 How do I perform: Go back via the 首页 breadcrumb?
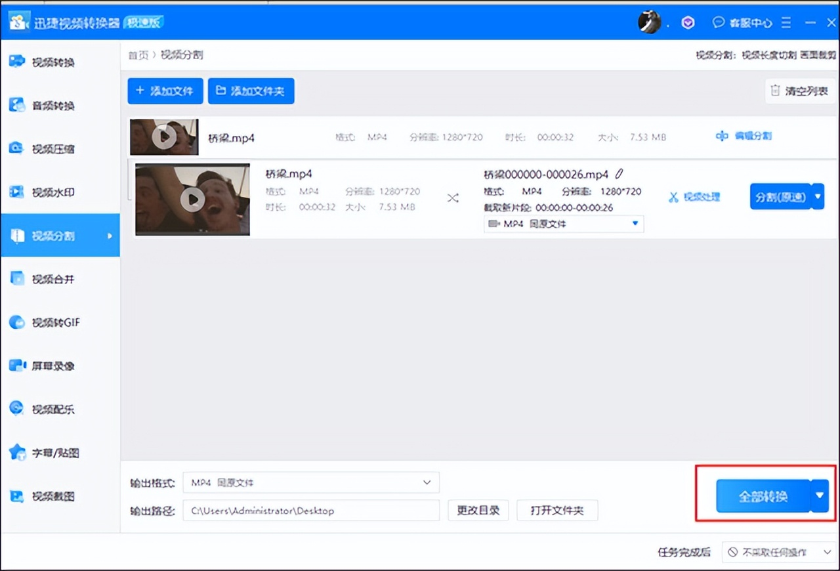click(137, 55)
